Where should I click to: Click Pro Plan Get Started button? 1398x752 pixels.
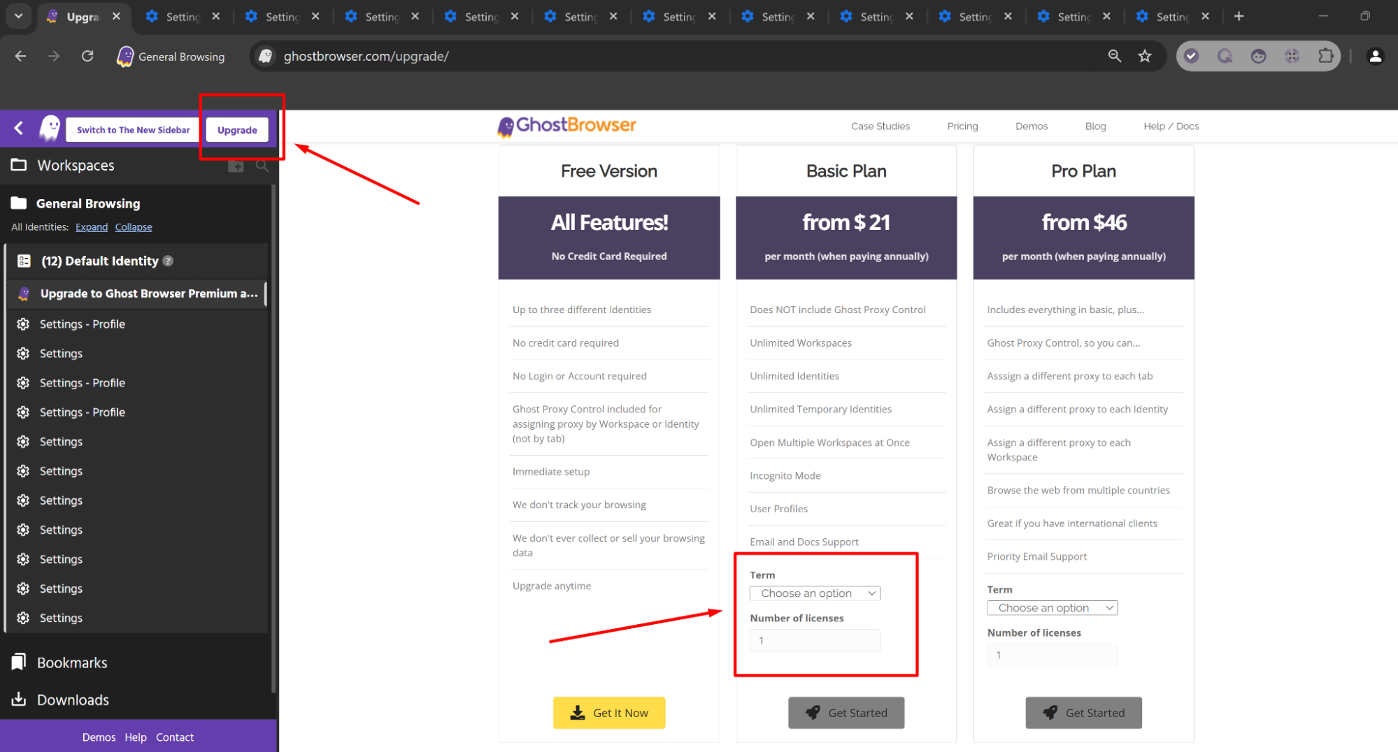click(1083, 713)
